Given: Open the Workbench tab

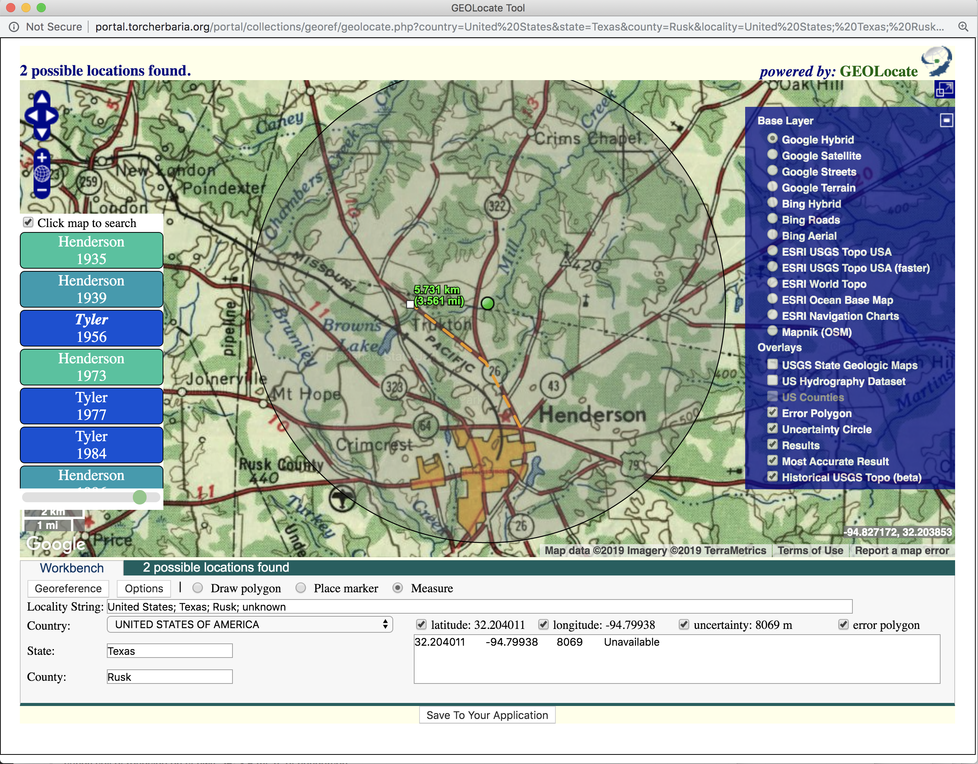Looking at the screenshot, I should pos(72,568).
